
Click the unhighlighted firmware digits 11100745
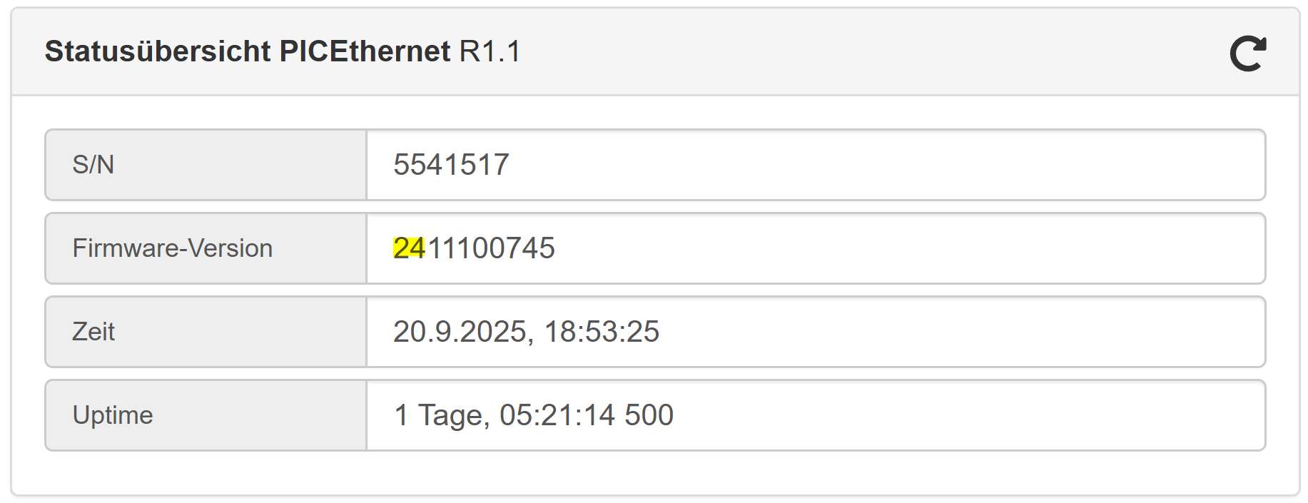(x=491, y=248)
